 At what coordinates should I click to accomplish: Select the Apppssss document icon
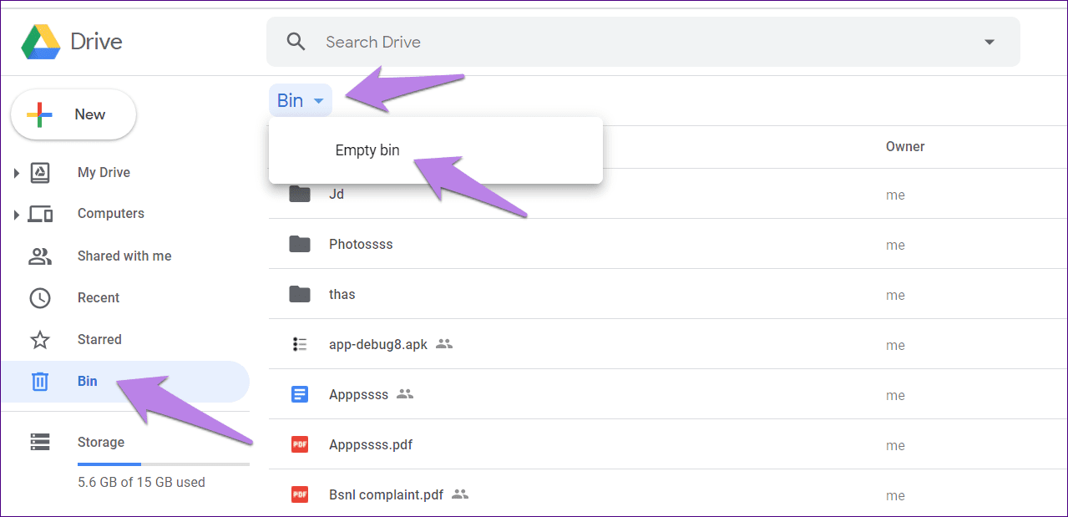tap(300, 394)
